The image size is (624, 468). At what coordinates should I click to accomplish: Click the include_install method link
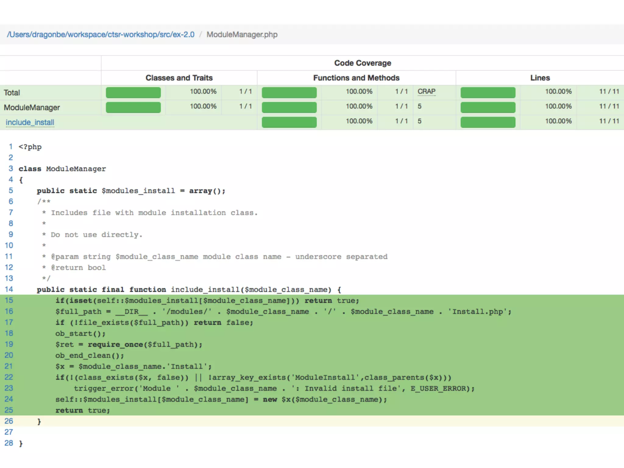coord(30,122)
